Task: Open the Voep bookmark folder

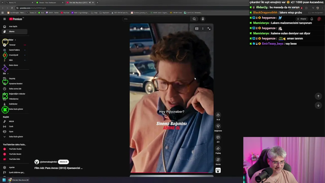Action: [x=94, y=12]
